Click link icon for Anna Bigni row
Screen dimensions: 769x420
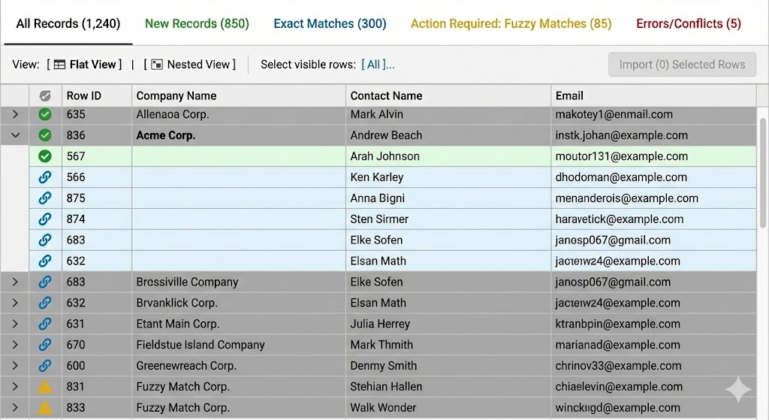(45, 199)
